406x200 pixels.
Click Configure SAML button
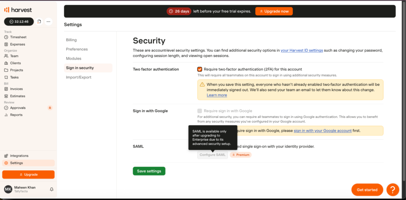click(213, 155)
